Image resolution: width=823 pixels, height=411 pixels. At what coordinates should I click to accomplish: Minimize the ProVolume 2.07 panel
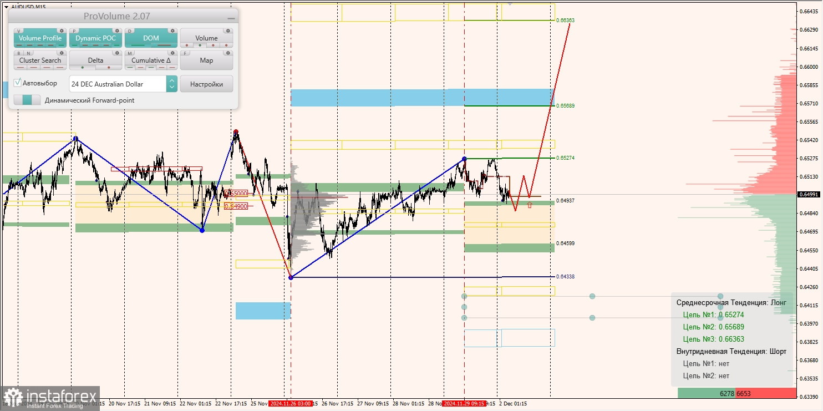coord(231,18)
